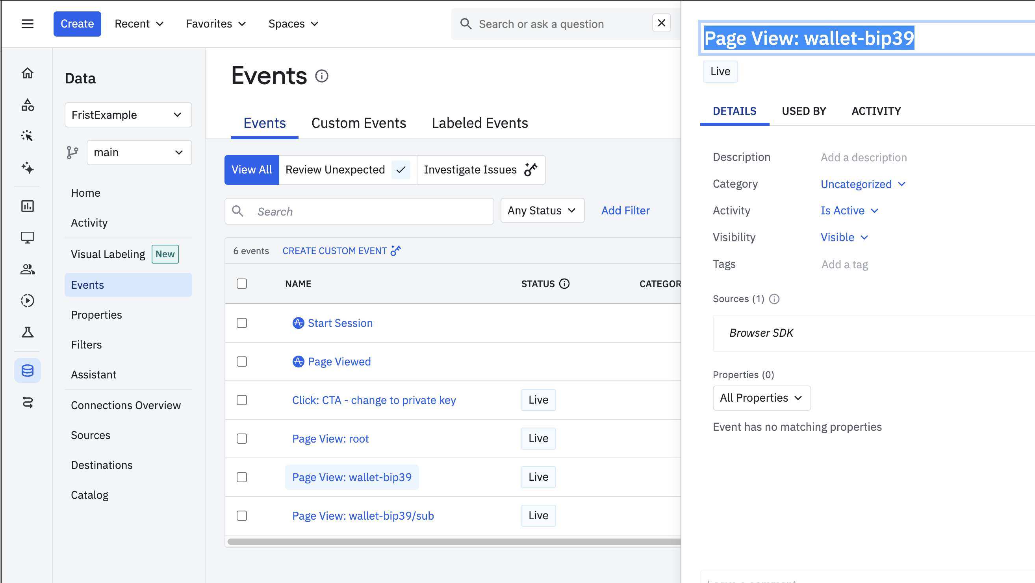Open the click-cursor icon in left rail

pyautogui.click(x=27, y=136)
